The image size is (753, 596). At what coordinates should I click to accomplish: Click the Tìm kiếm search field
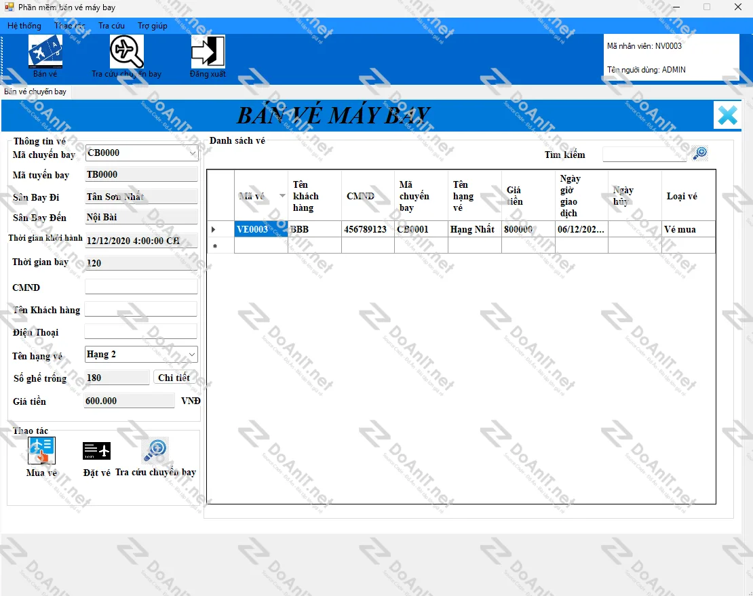tap(644, 155)
